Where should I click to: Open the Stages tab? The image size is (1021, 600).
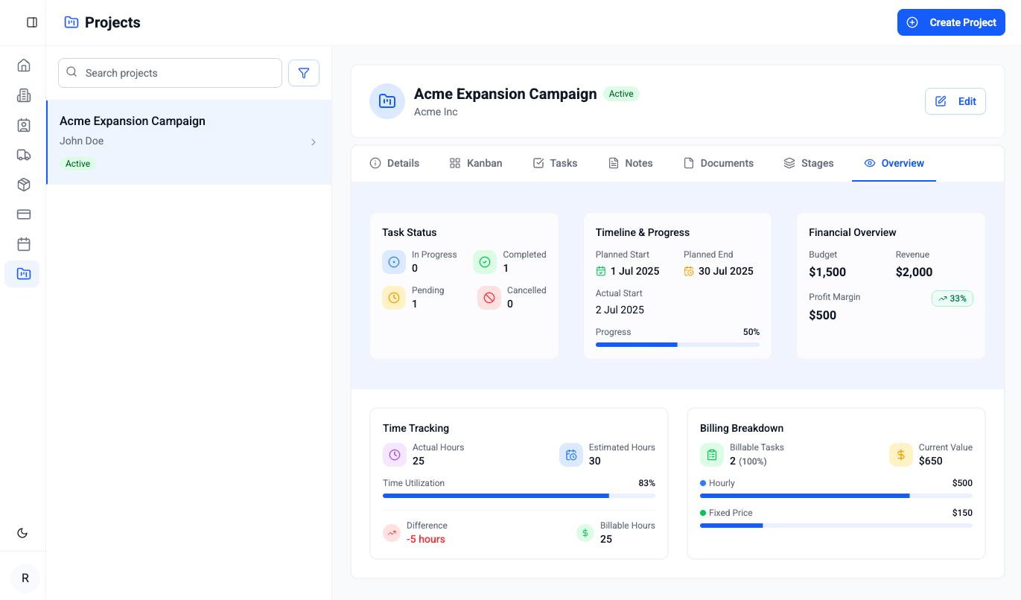pos(809,163)
